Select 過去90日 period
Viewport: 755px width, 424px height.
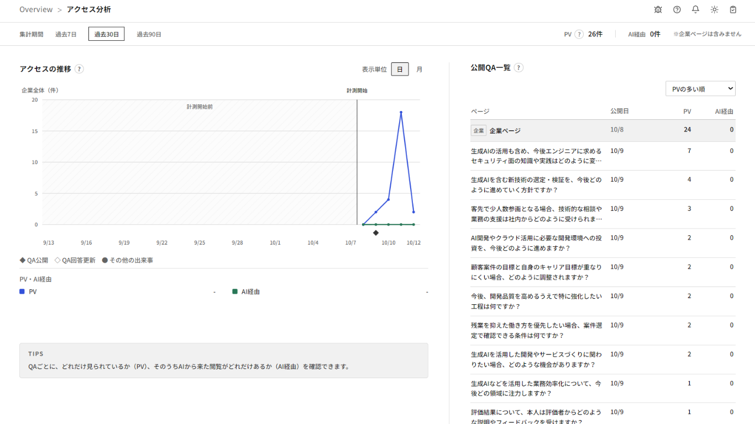[x=149, y=34]
